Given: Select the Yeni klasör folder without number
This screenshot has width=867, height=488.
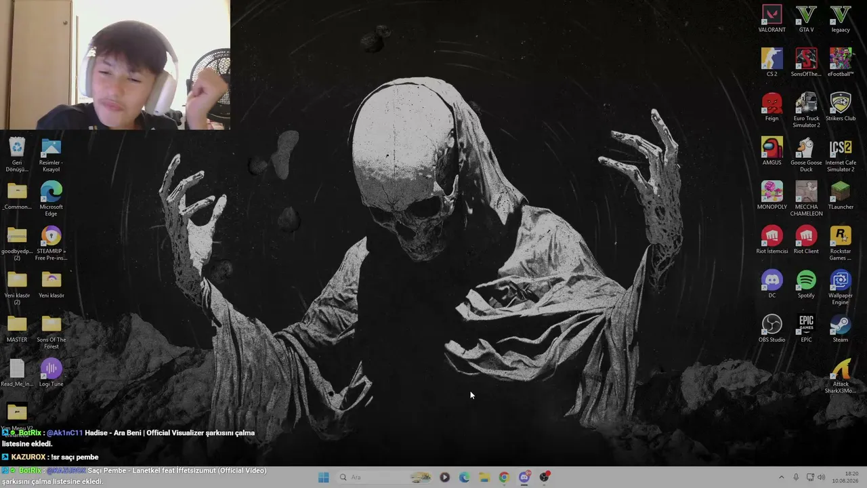Looking at the screenshot, I should 51,285.
